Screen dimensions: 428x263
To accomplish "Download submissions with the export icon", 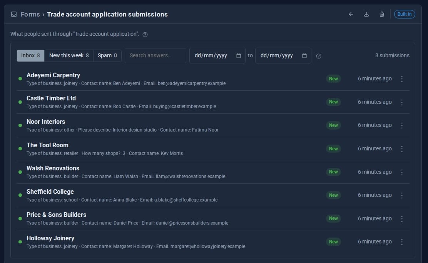I will pyautogui.click(x=366, y=14).
